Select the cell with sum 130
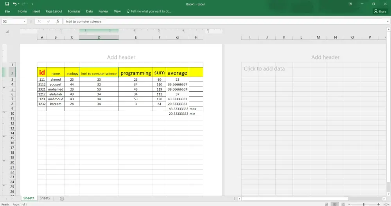This screenshot has width=391, height=206. point(160,99)
